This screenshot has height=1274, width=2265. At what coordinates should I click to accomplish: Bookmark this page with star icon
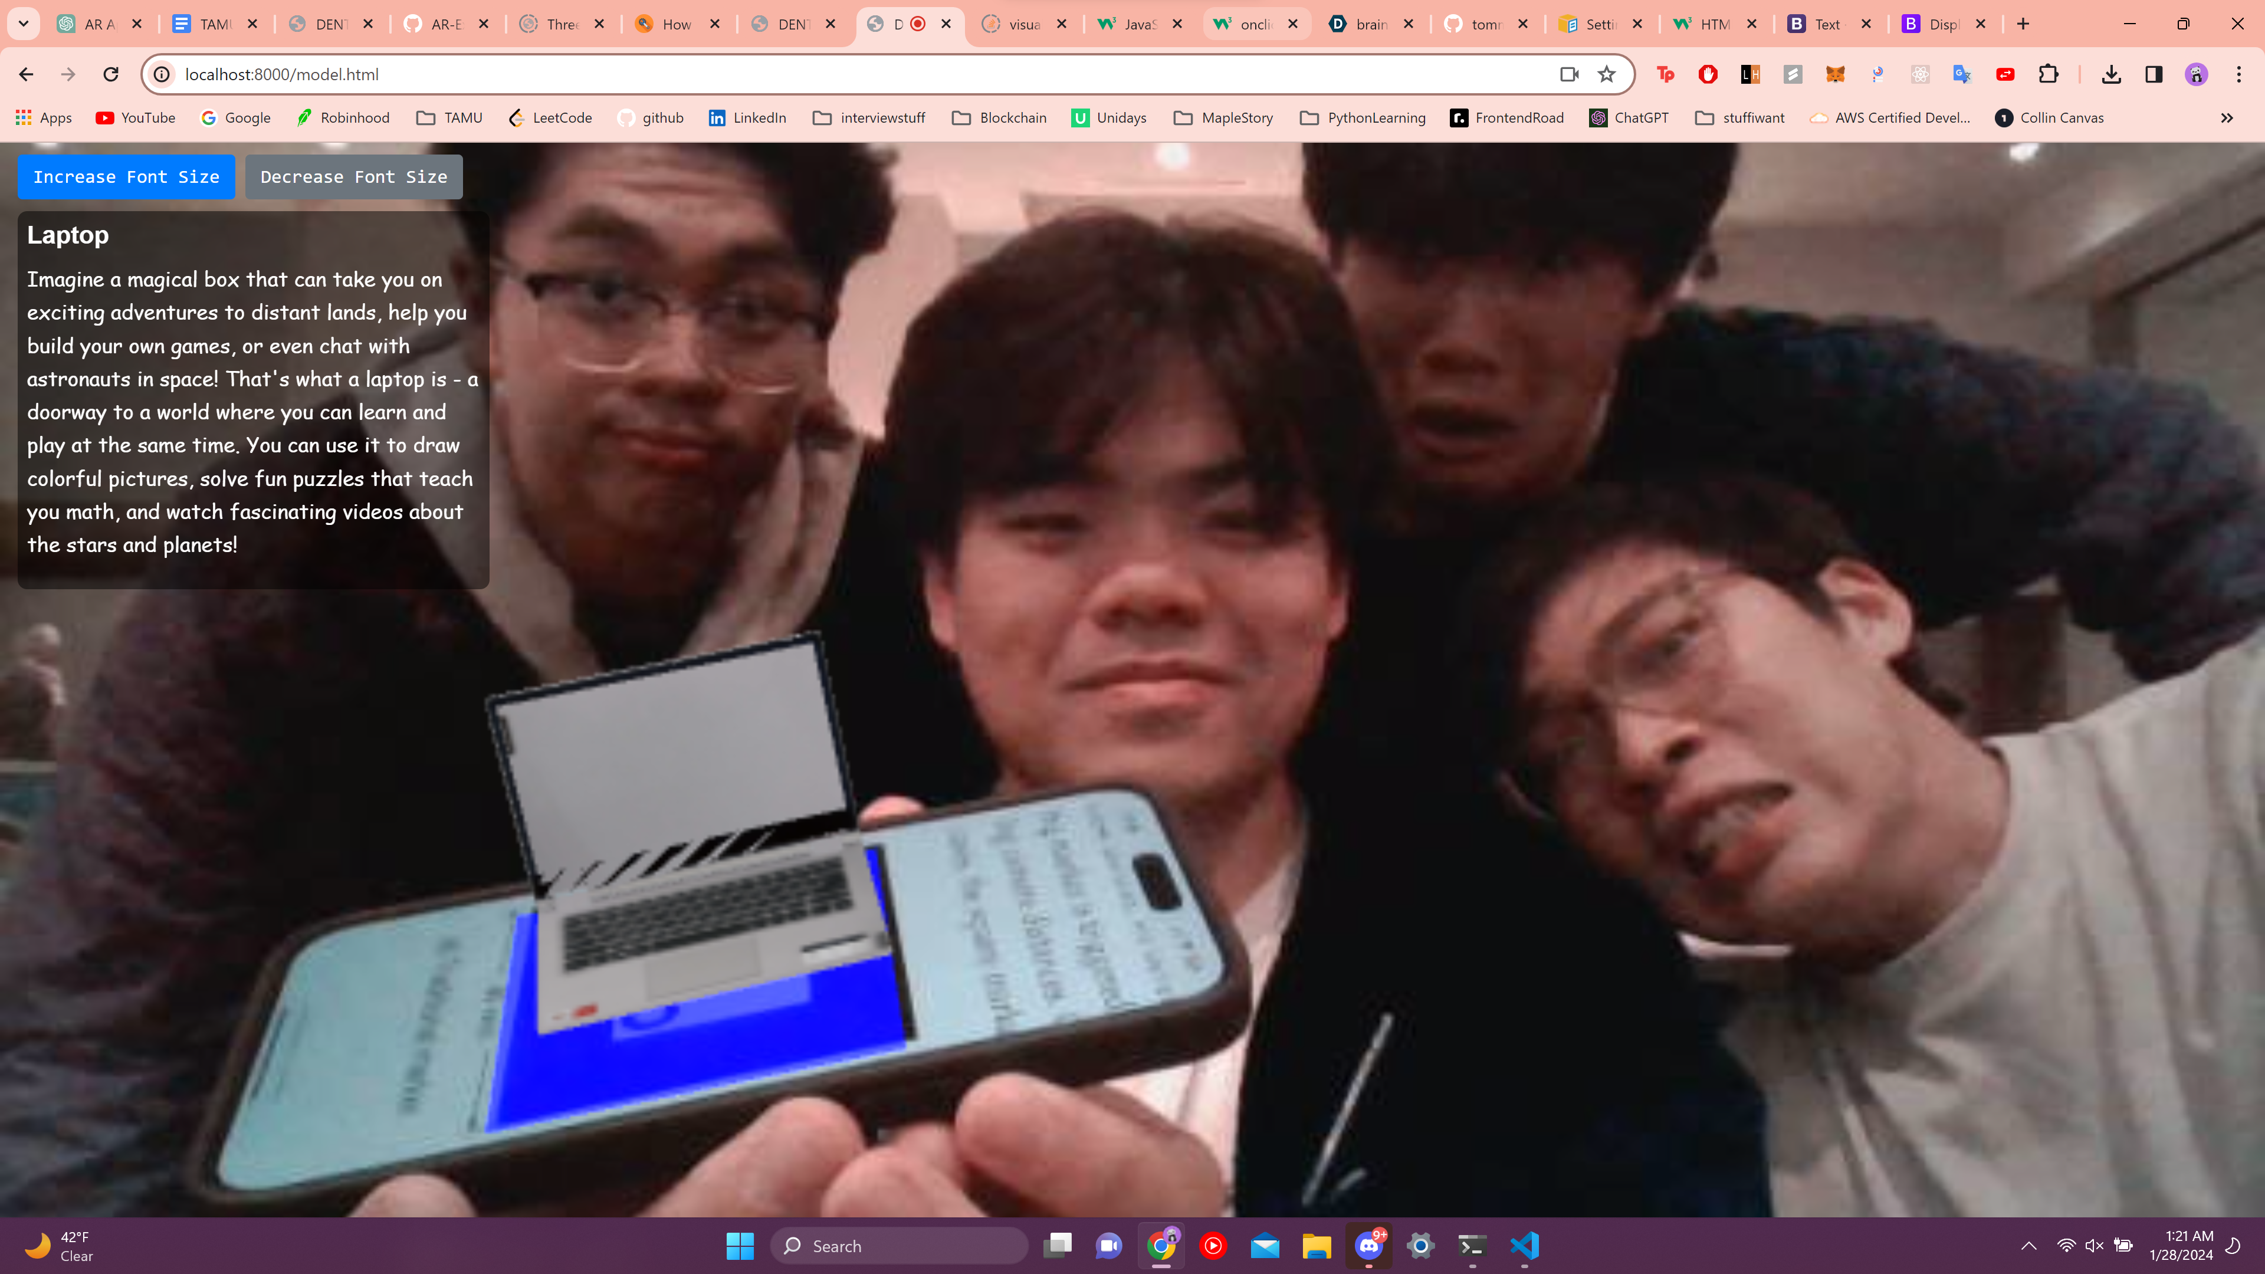(x=1606, y=75)
